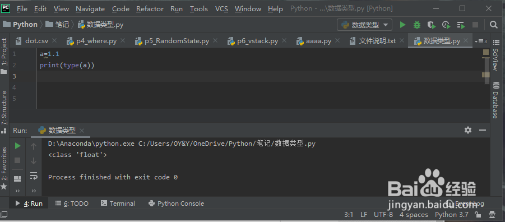This screenshot has width=505, height=222.
Task: Click the 数据类型.py breadcrumb
Action: [100, 25]
